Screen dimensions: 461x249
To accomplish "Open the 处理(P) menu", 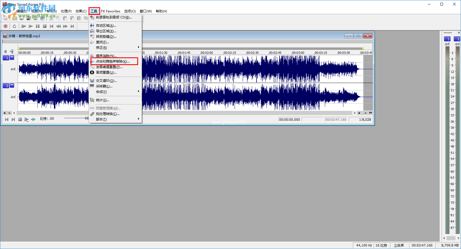I will [66, 11].
